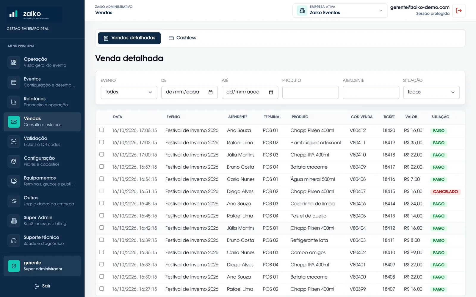Click the Super Admin building icon
Screen dimensions: 476x297
(x=14, y=221)
